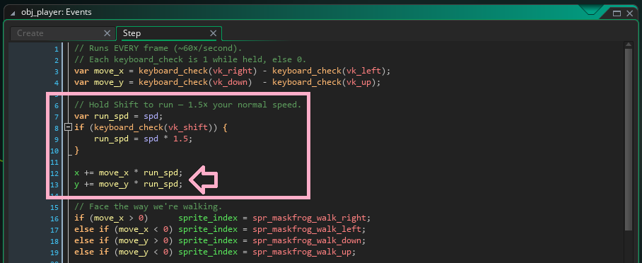Viewport: 642px width, 263px height.
Task: Place cursor on 'var move_x' line
Action: (233, 71)
